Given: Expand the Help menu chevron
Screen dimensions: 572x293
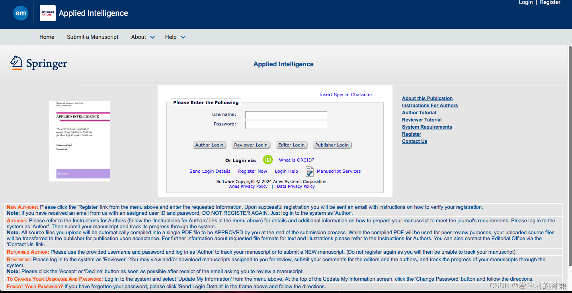Looking at the screenshot, I should (183, 37).
